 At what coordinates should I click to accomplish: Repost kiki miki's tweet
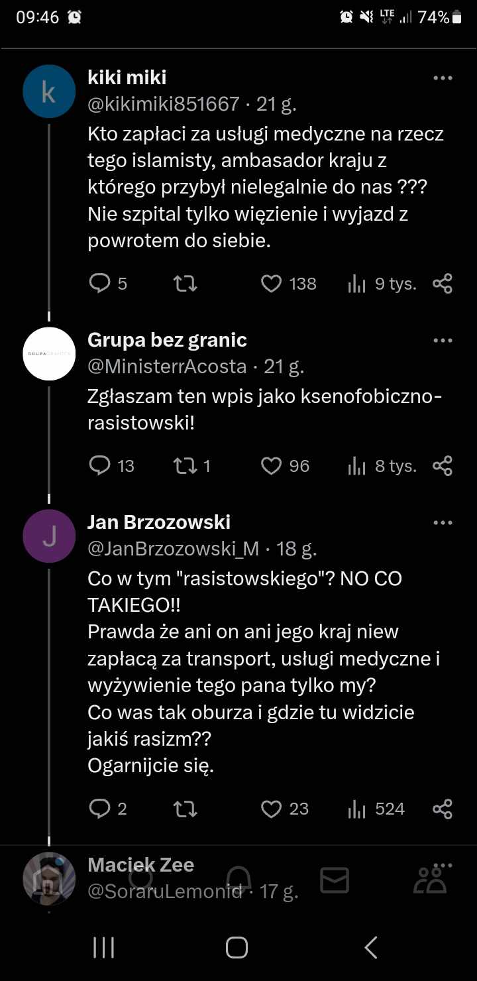coord(185,284)
